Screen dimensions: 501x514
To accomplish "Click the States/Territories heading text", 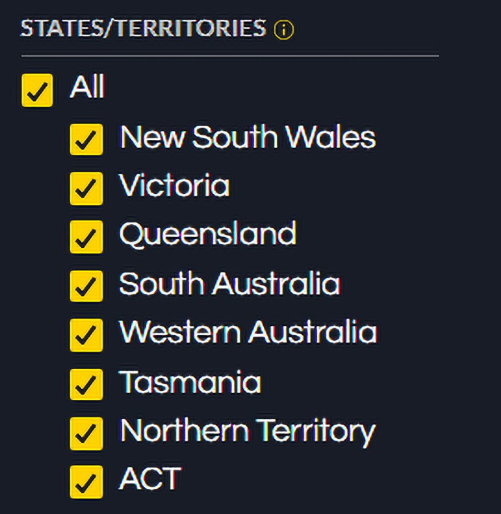I will click(x=143, y=29).
